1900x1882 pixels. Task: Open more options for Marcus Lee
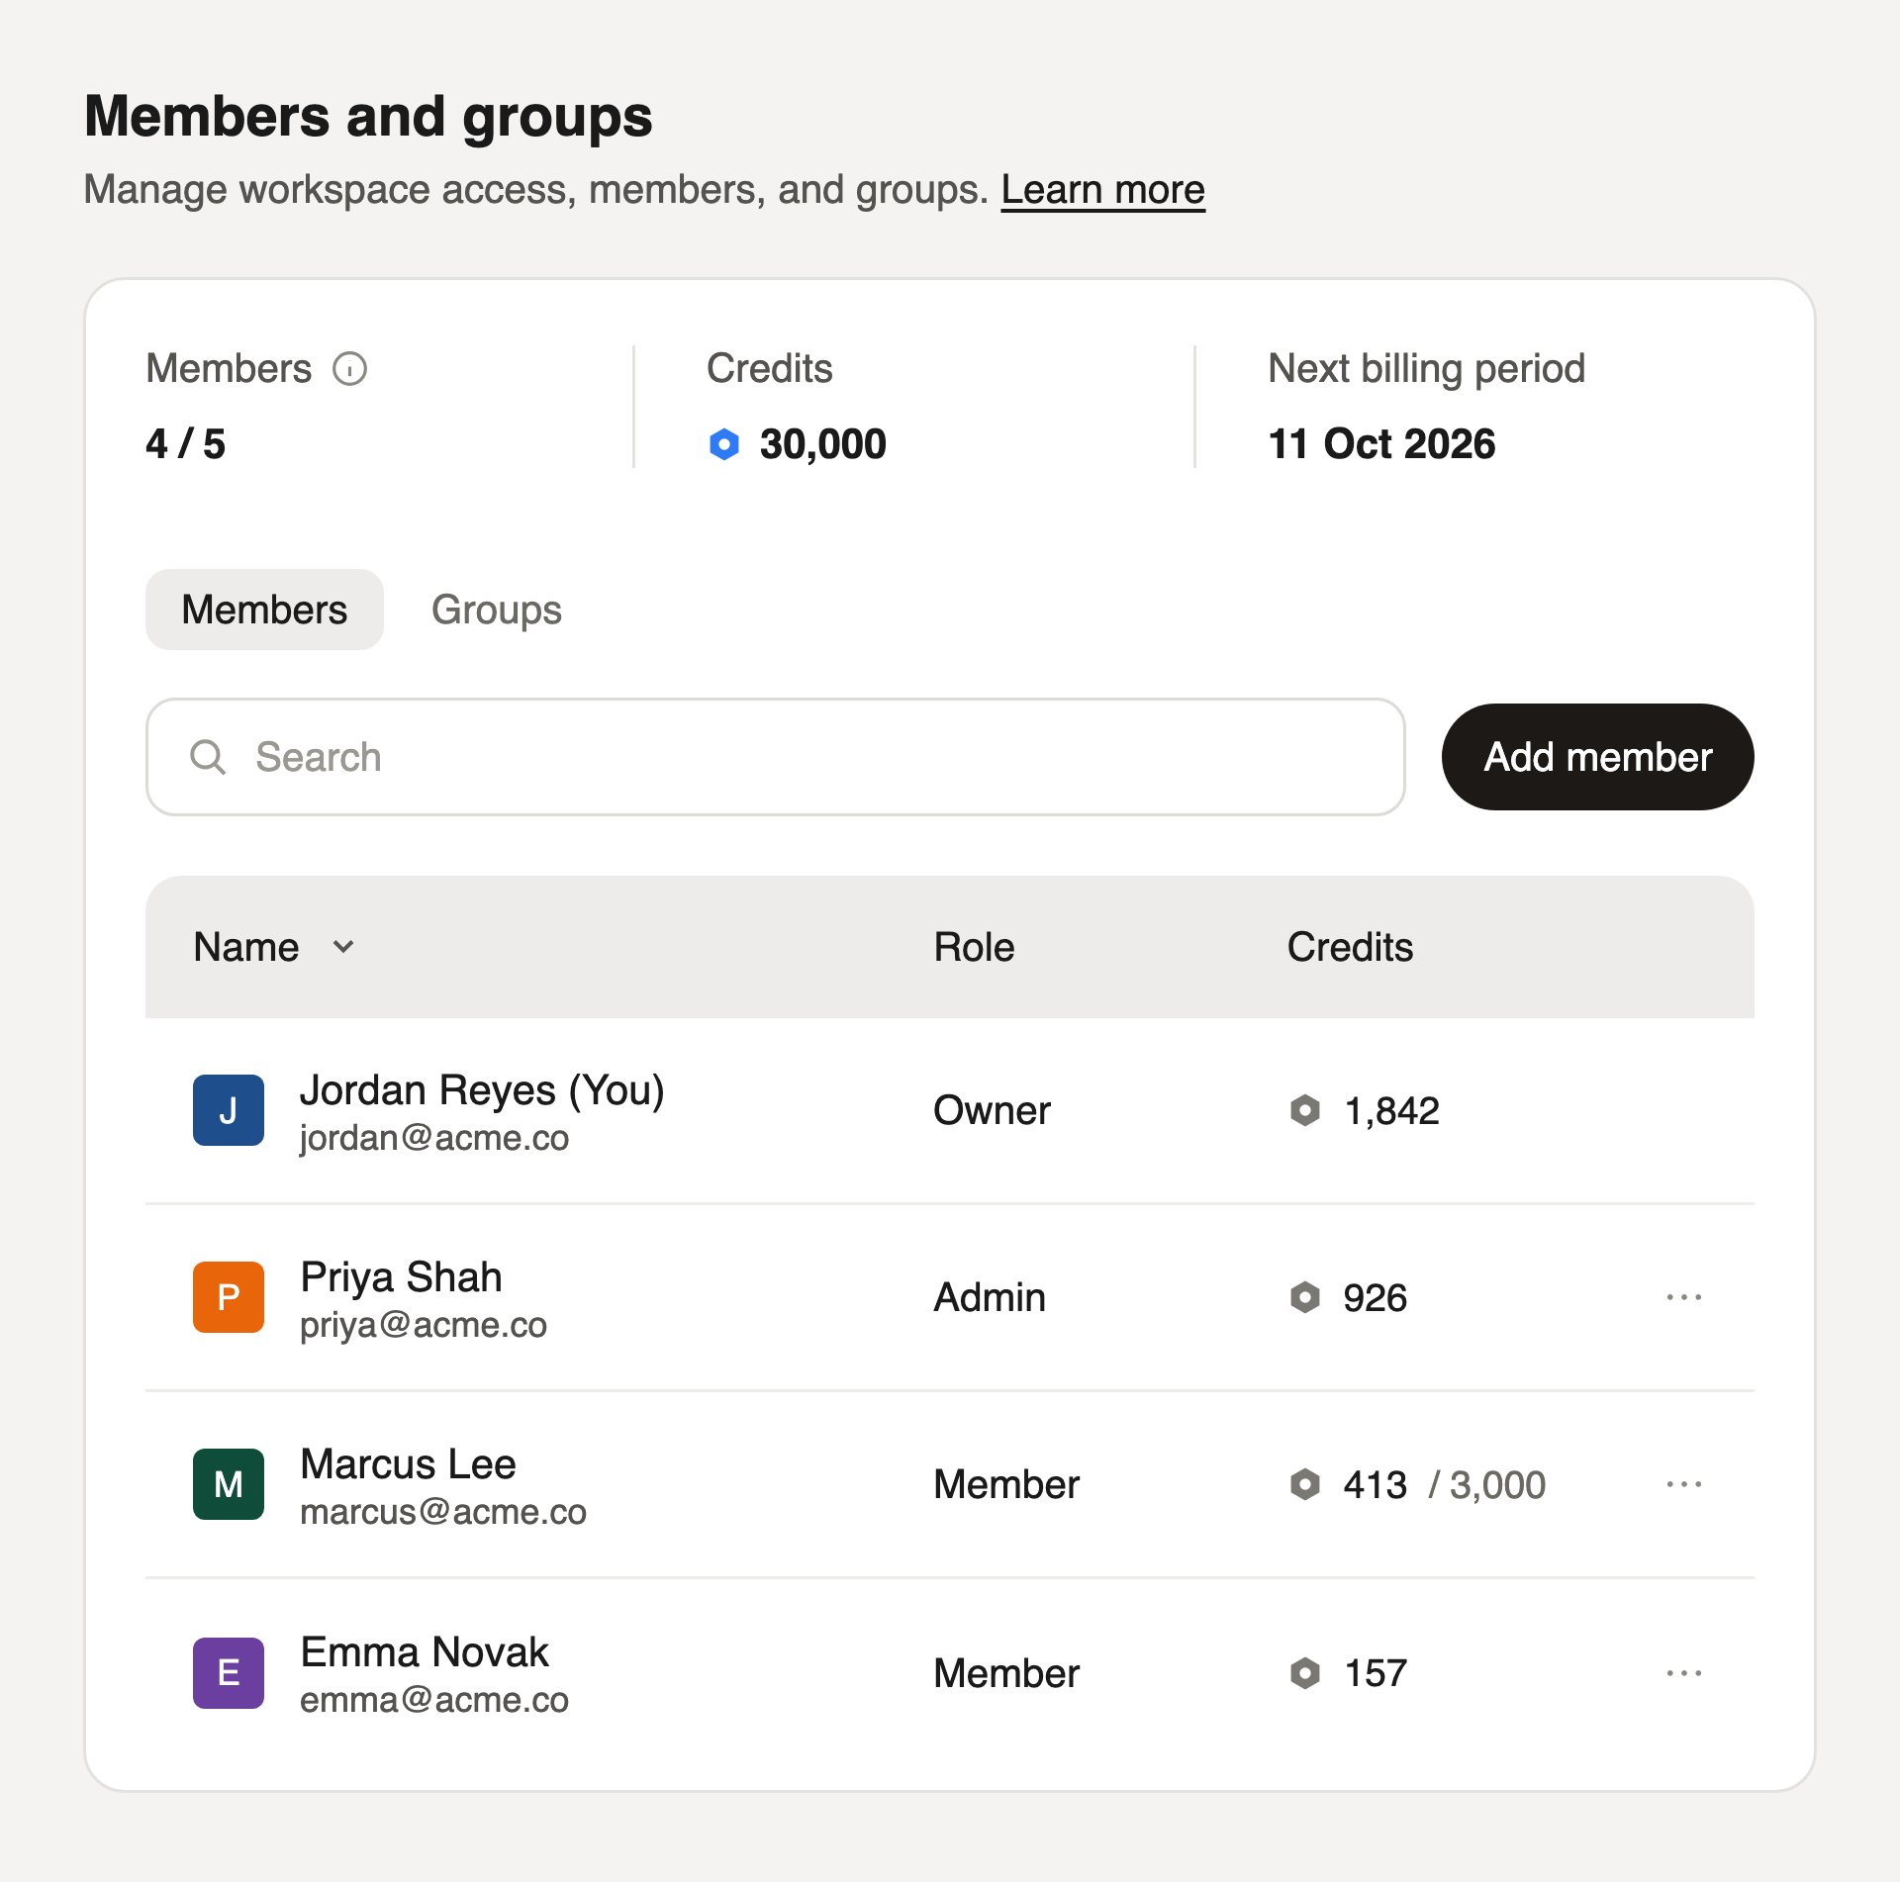tap(1684, 1484)
